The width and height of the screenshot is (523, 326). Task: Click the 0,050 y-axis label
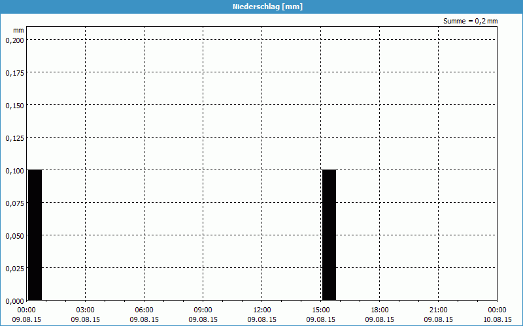coord(15,236)
